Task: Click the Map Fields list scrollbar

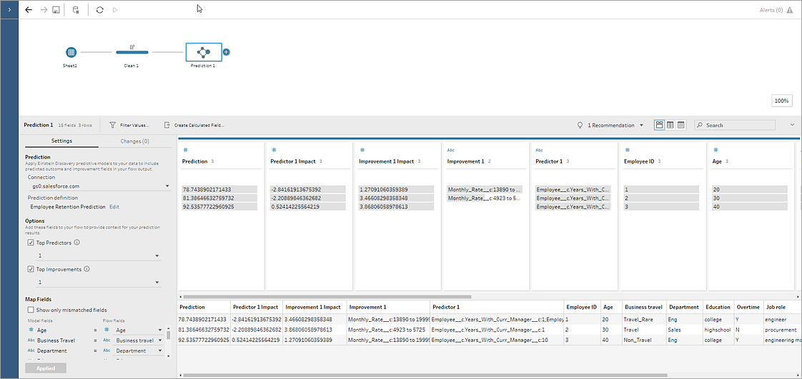Action: pyautogui.click(x=168, y=335)
